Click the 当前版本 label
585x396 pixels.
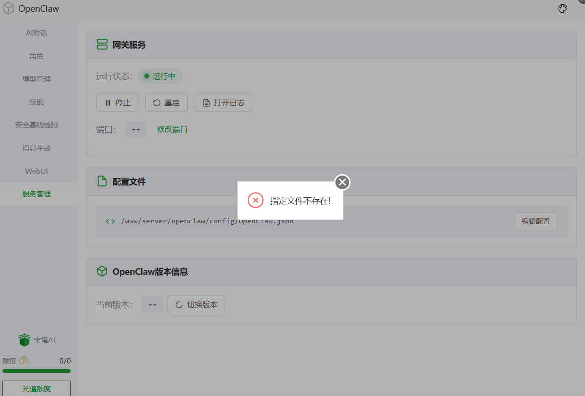pyautogui.click(x=114, y=305)
